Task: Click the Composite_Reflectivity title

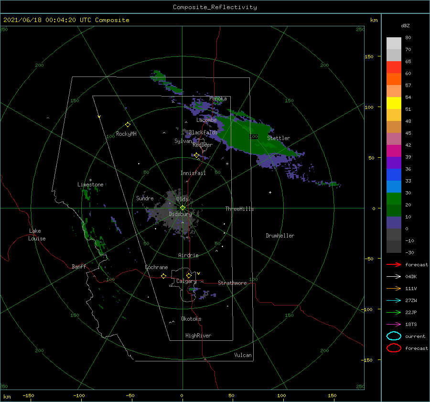Action: (x=215, y=7)
